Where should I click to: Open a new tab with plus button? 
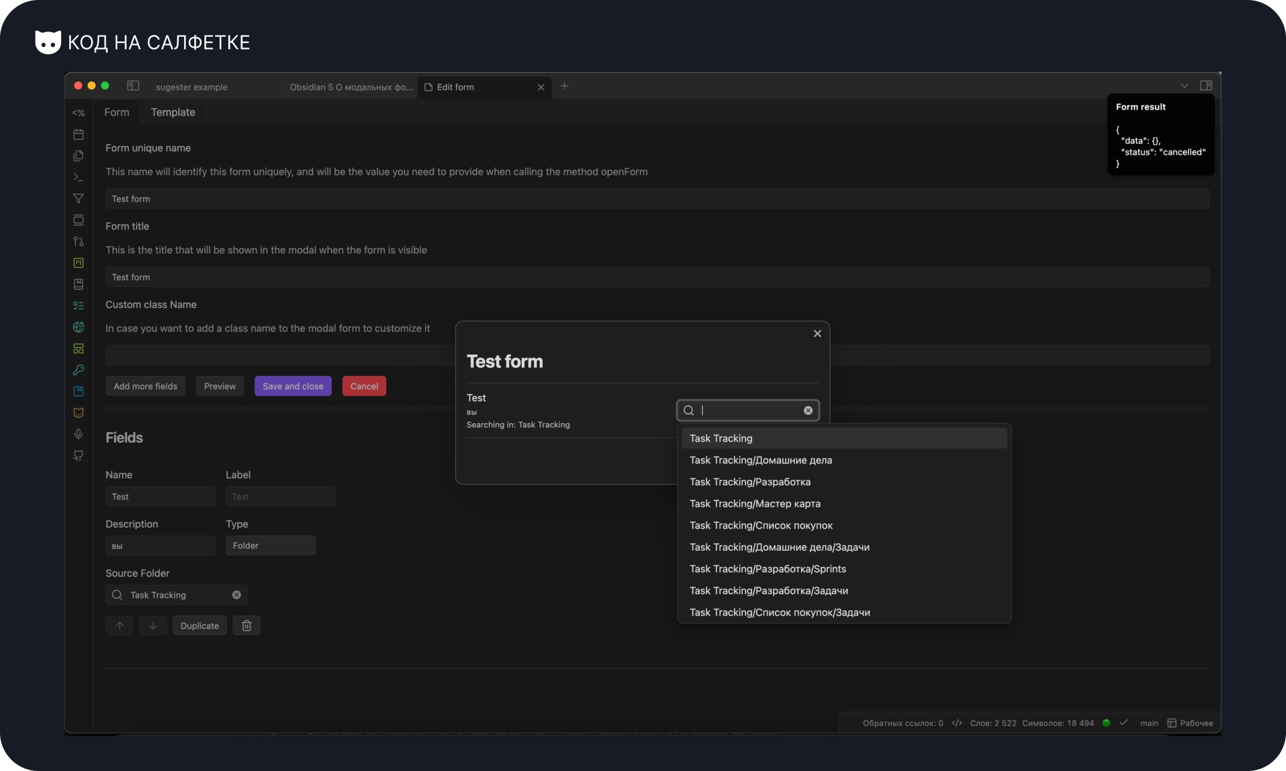(x=564, y=86)
